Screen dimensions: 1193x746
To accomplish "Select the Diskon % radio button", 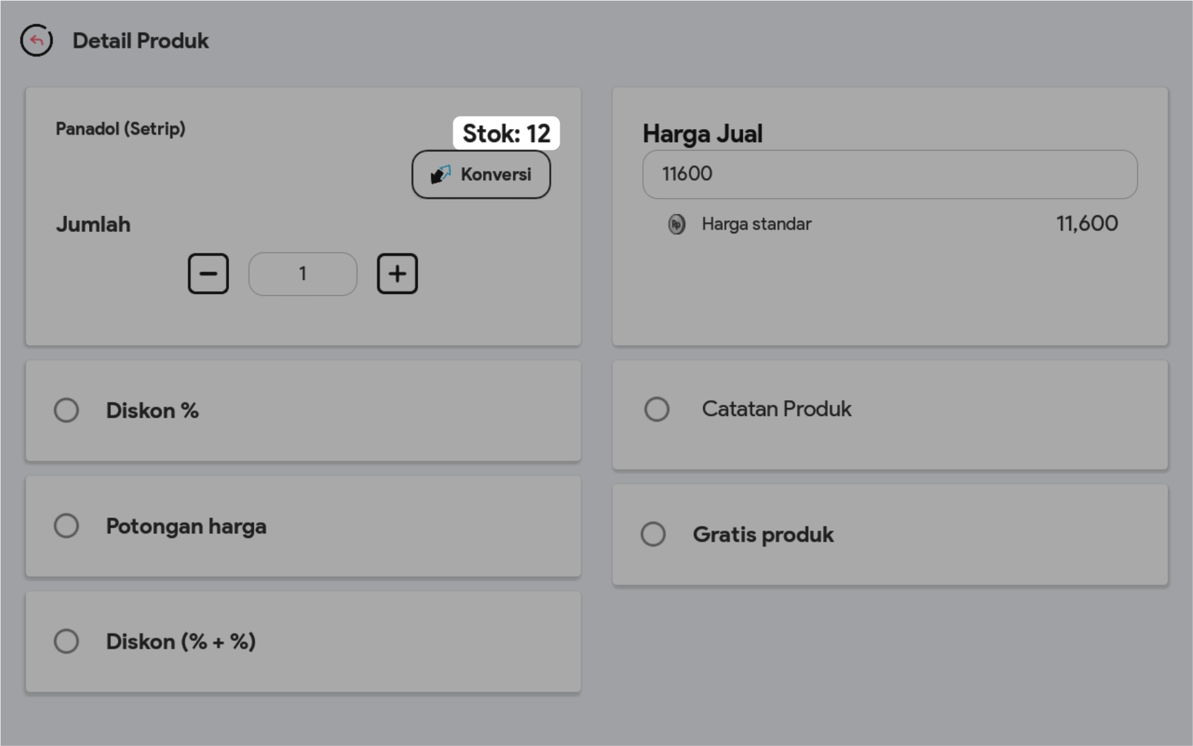I will (67, 411).
